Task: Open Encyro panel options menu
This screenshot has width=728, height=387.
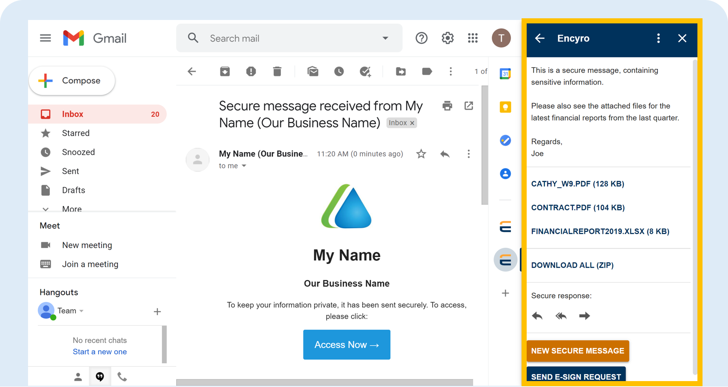Action: 658,38
